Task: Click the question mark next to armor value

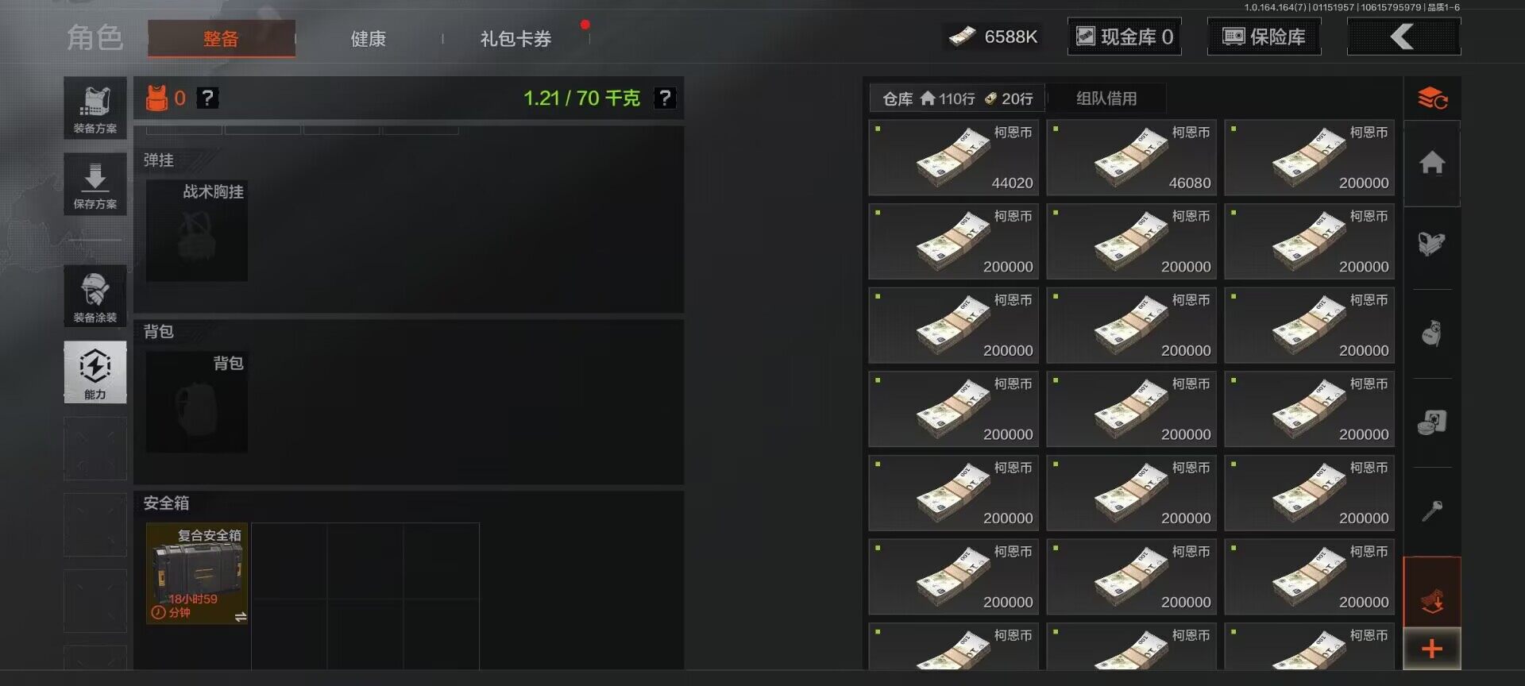Action: [x=207, y=98]
